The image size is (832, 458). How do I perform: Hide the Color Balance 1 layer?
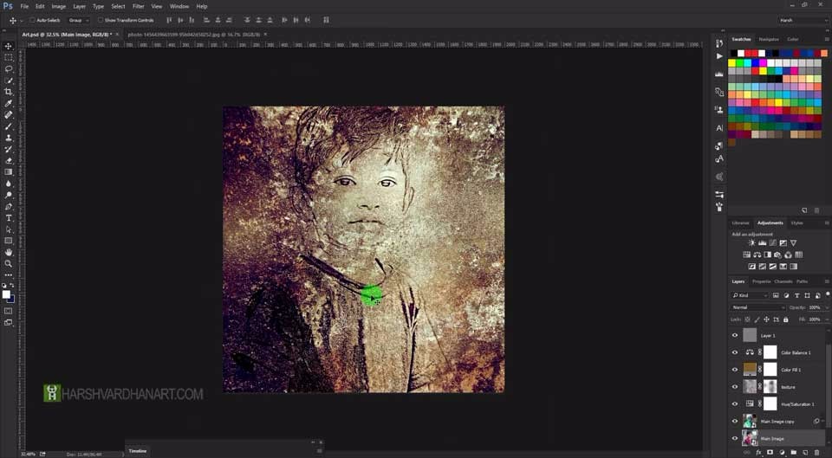[735, 352]
